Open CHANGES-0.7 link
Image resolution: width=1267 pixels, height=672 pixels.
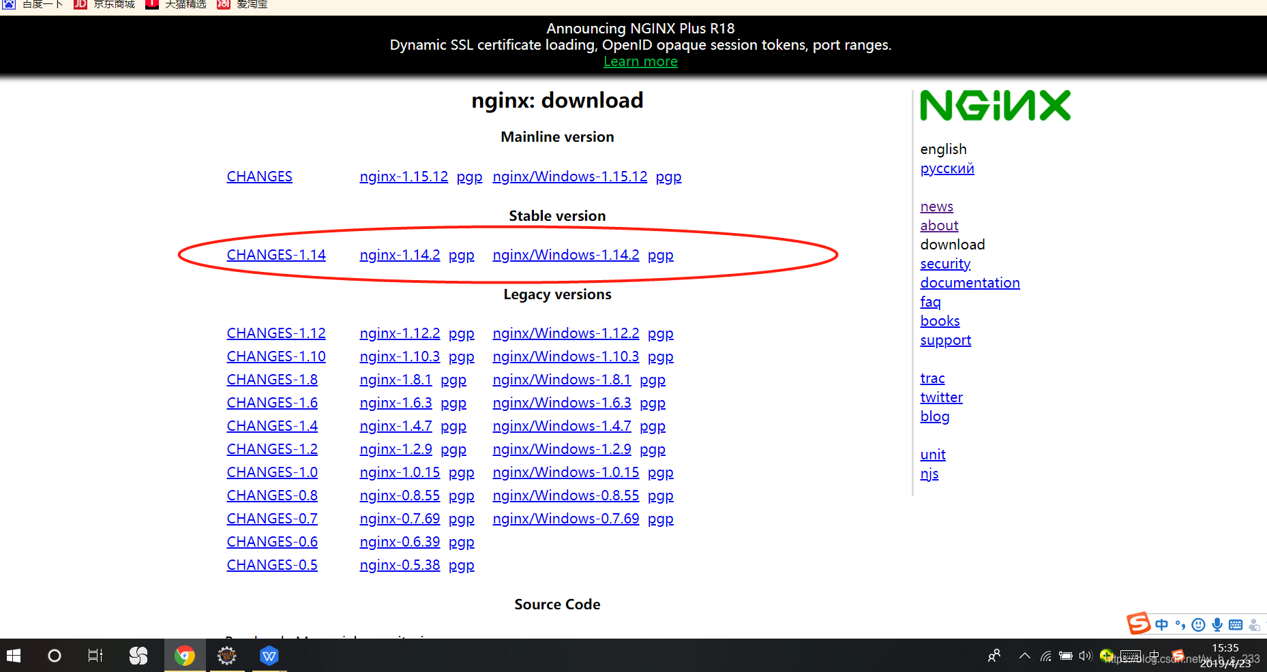pos(272,519)
